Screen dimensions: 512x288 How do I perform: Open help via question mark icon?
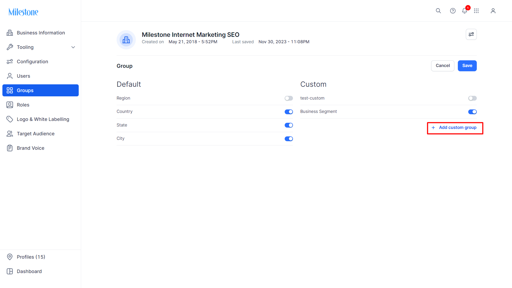pos(453,11)
